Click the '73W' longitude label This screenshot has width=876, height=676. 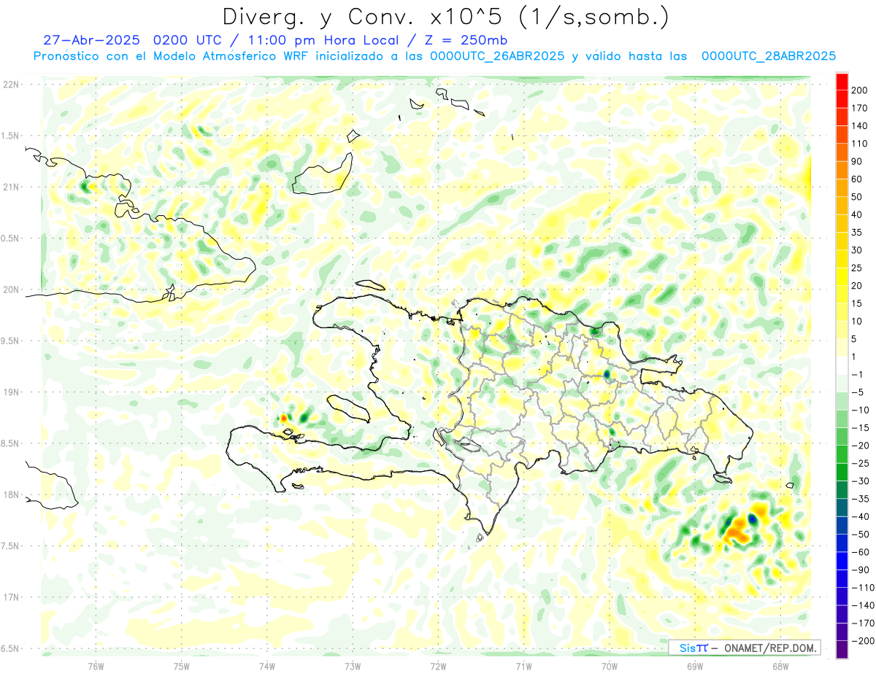tap(353, 666)
